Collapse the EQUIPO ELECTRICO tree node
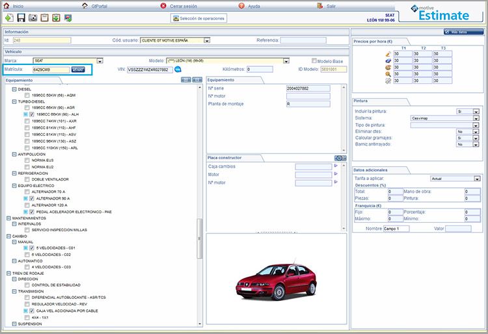 coord(14,185)
